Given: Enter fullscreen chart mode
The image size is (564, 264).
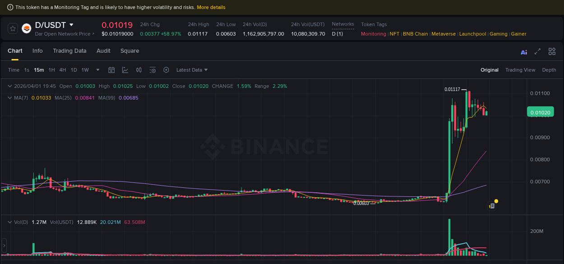Looking at the screenshot, I should pos(537,52).
